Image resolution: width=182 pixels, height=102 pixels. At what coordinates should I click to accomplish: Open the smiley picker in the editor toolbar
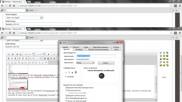click(x=54, y=54)
